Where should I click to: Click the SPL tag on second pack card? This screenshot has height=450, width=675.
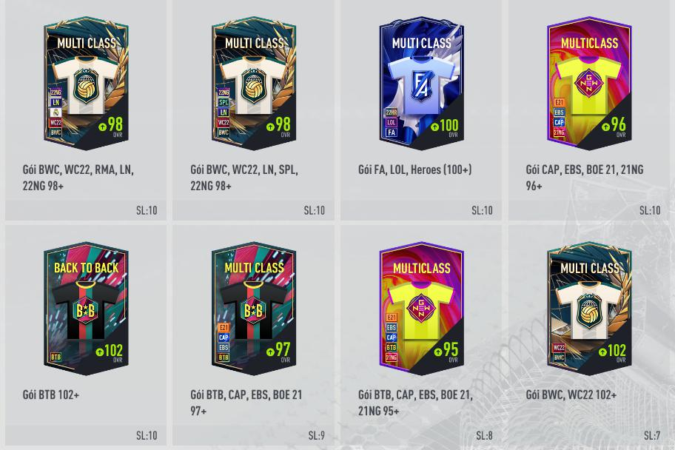(224, 102)
